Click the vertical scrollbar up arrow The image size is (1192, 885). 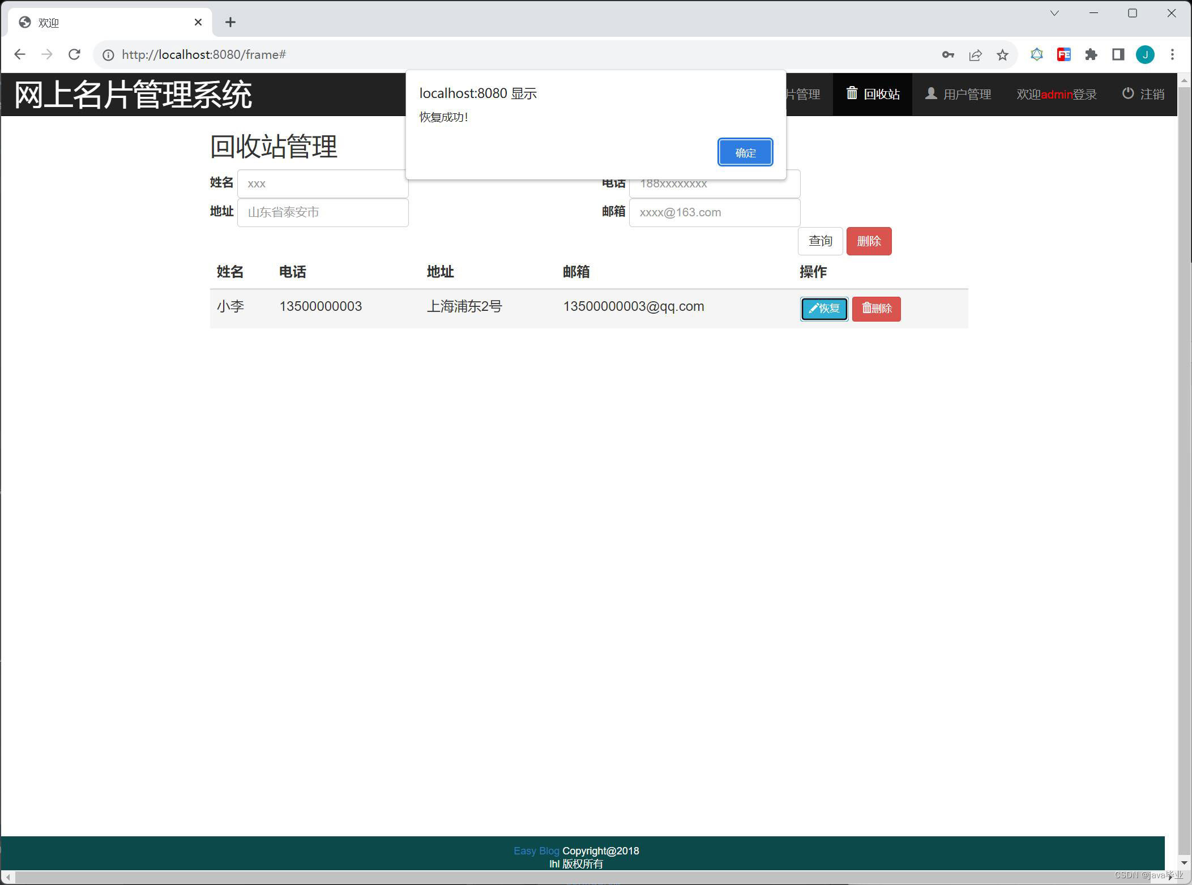1185,80
